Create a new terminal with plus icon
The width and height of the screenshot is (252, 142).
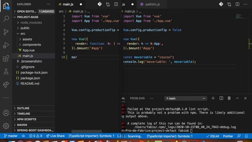pyautogui.click(x=213, y=98)
